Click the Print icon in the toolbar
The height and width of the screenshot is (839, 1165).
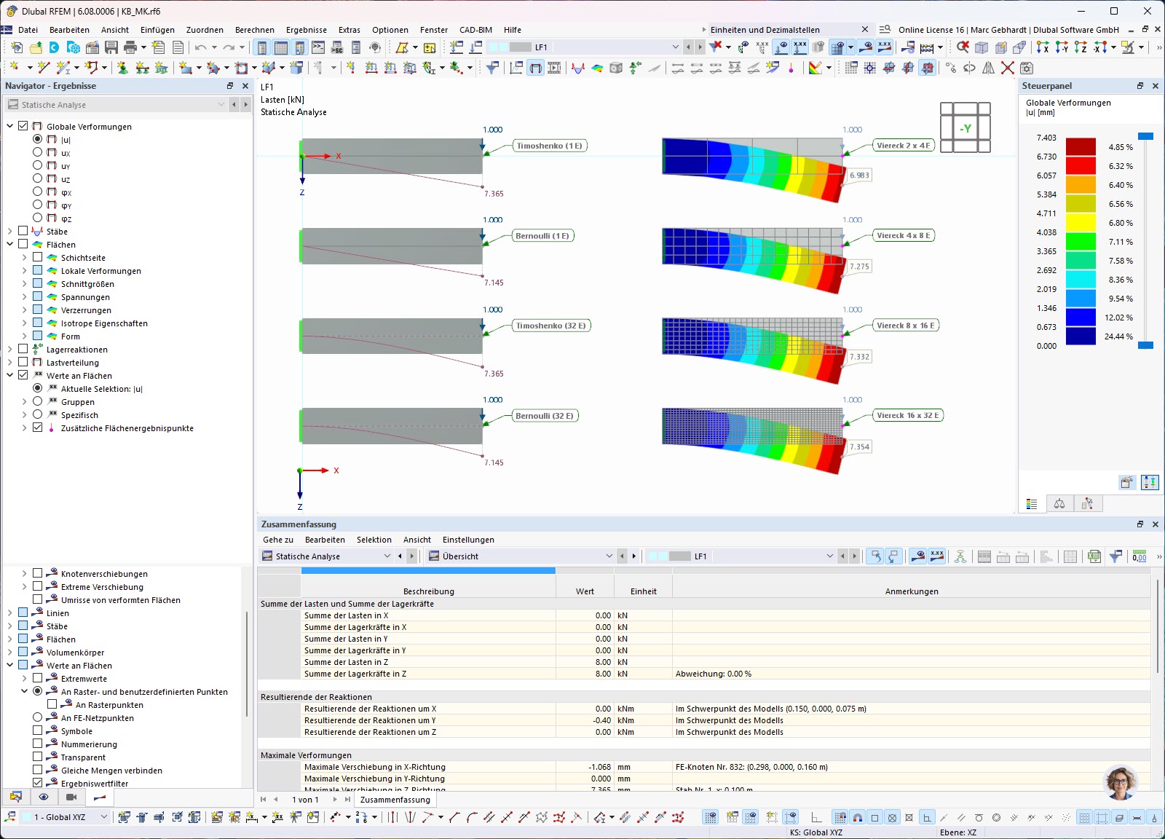[129, 47]
